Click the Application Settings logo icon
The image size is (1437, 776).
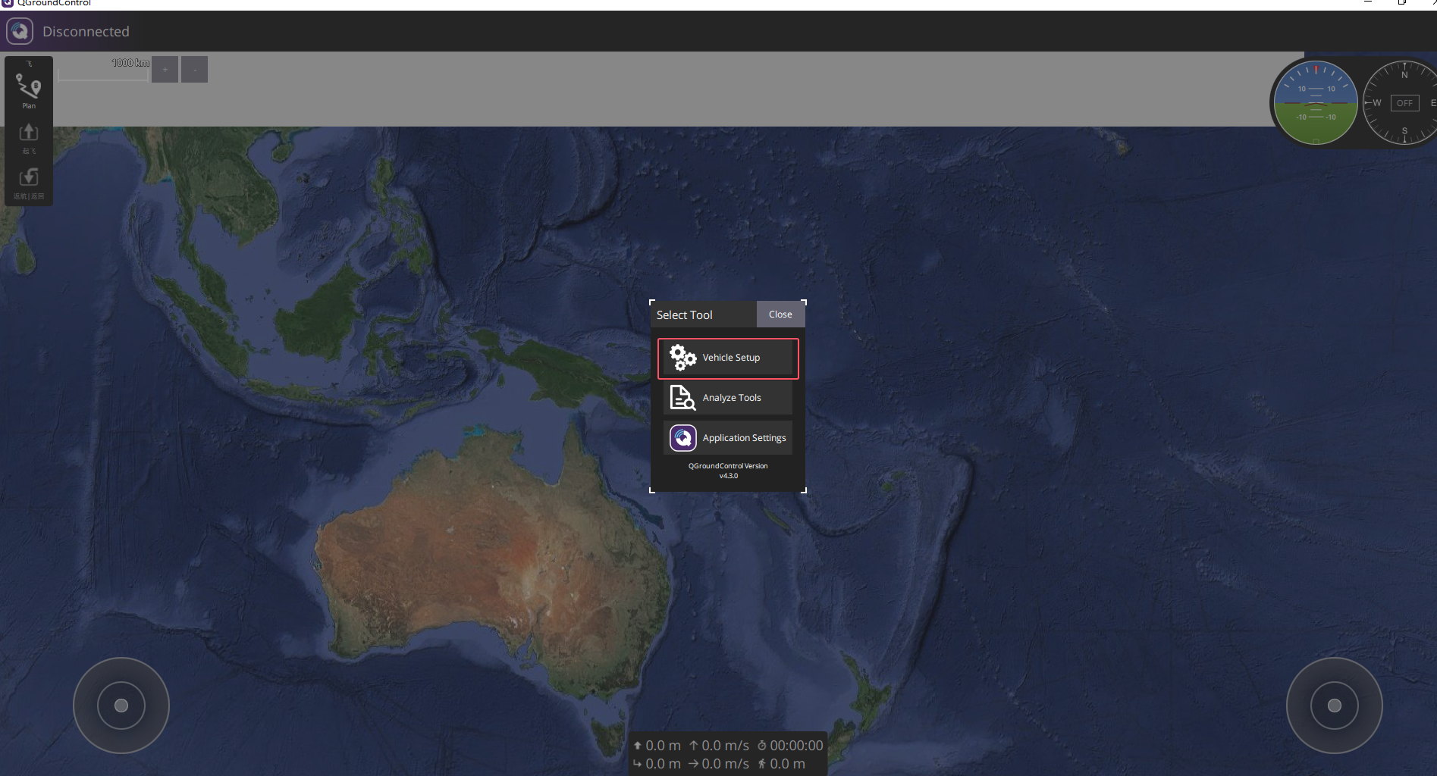682,438
